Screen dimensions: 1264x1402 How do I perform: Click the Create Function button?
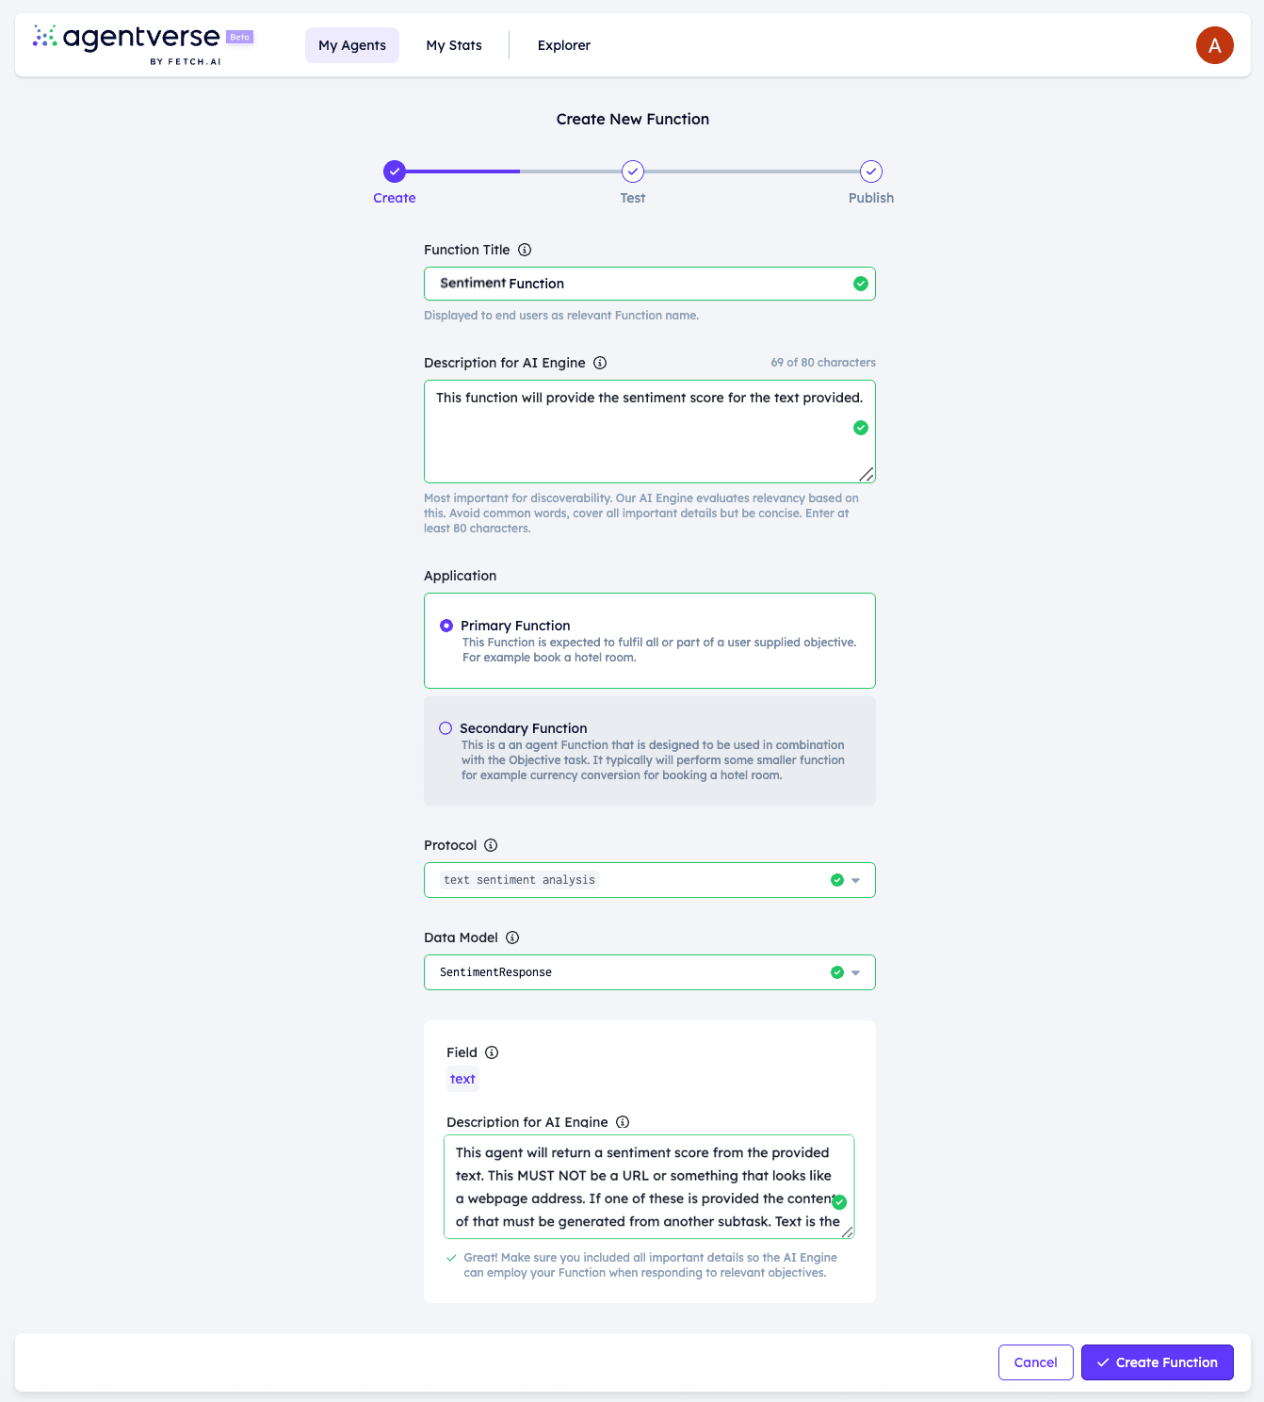pyautogui.click(x=1158, y=1362)
